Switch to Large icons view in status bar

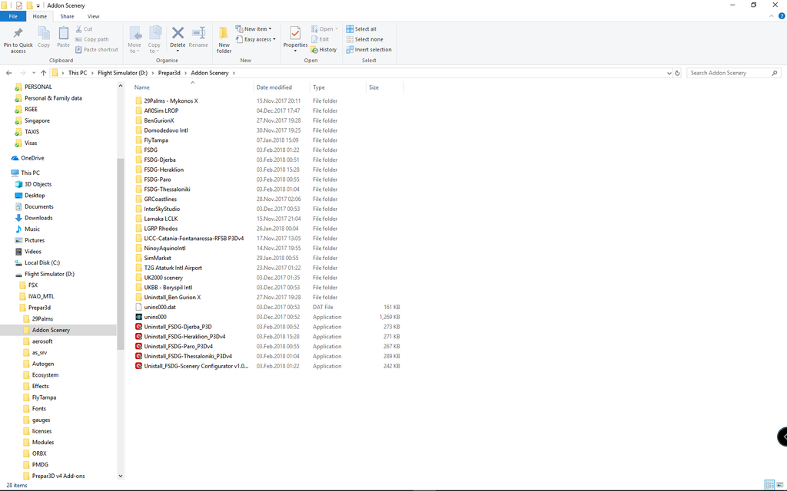point(780,485)
